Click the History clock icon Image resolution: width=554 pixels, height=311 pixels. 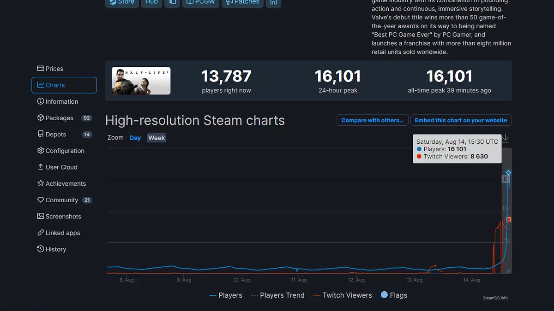click(41, 249)
